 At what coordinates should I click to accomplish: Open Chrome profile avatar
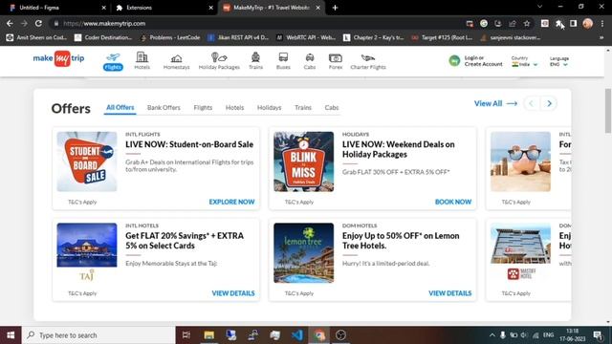pyautogui.click(x=588, y=23)
